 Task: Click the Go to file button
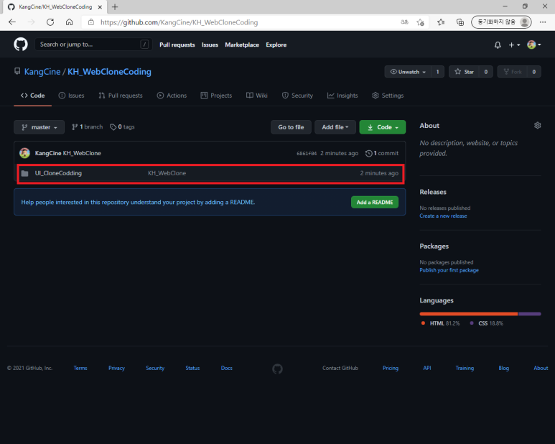pos(291,127)
